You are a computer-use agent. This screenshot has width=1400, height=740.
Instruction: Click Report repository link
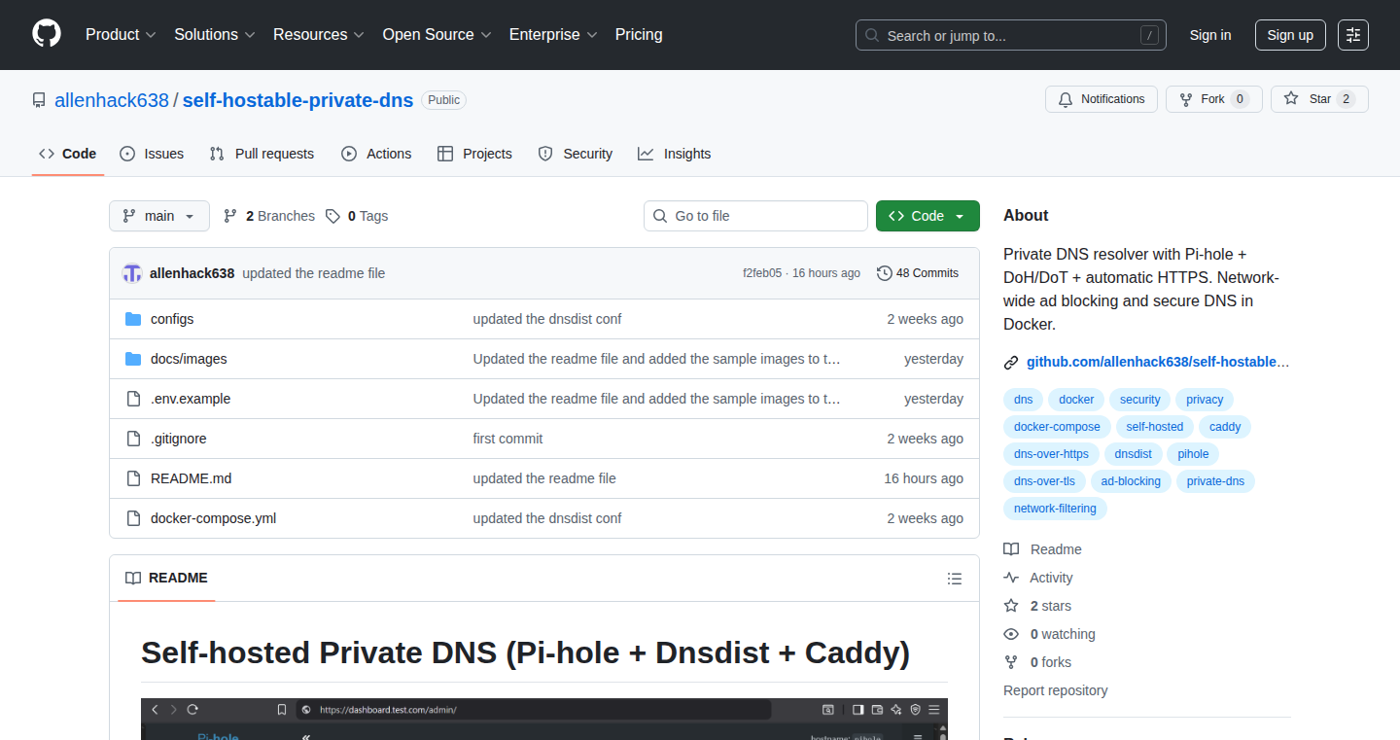pos(1055,690)
